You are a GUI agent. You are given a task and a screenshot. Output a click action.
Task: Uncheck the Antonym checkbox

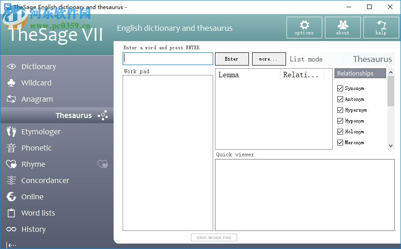click(x=340, y=99)
